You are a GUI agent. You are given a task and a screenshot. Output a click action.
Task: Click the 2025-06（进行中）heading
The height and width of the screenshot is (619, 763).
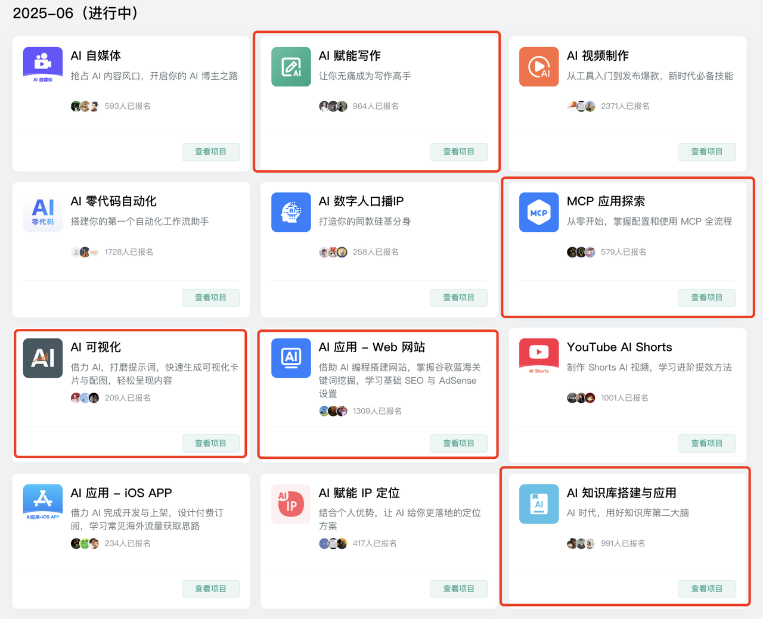click(x=76, y=13)
